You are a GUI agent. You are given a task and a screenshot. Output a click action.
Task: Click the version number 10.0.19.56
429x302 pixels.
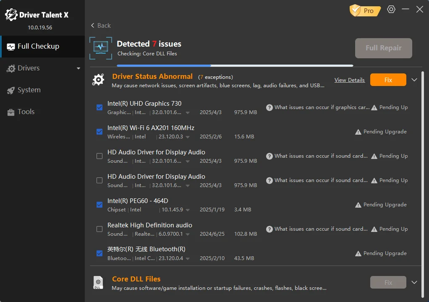40,28
